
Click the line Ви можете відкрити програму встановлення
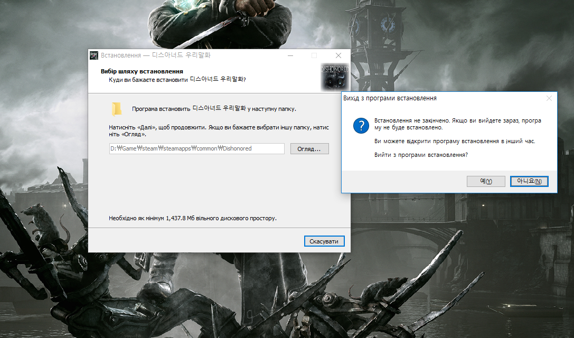[x=455, y=141]
